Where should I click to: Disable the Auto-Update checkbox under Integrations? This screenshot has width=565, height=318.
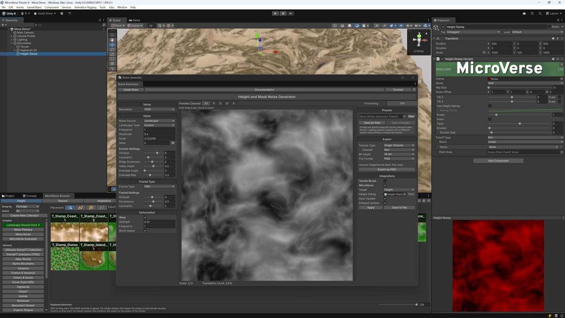coord(385,199)
